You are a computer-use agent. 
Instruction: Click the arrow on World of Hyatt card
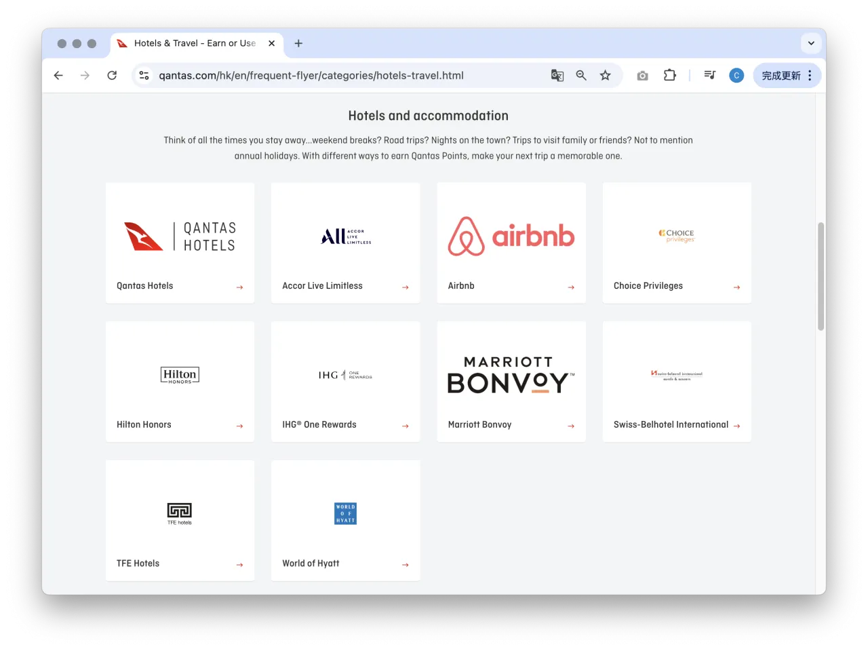point(406,565)
